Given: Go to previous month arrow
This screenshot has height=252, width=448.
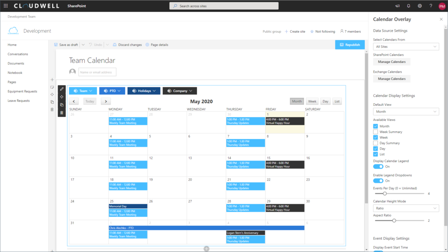Looking at the screenshot, I should pos(73,101).
